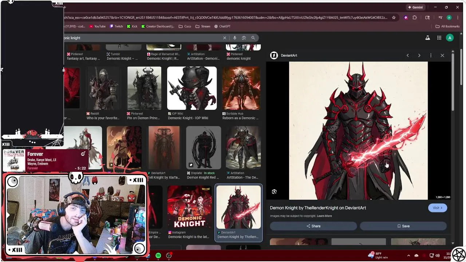Go to previous image in preview panel
This screenshot has height=262, width=466.
coord(408,55)
